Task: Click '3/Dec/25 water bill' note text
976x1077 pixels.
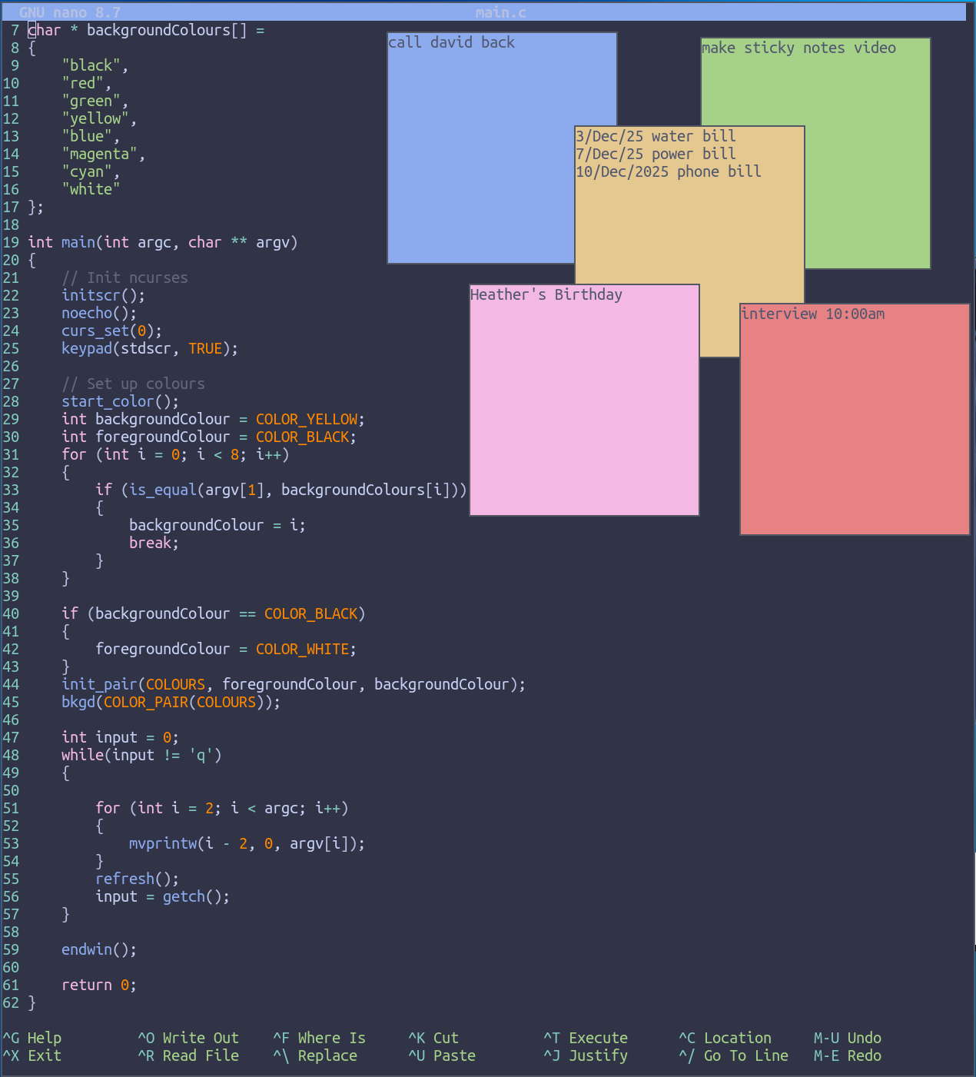Action: pyautogui.click(x=656, y=136)
